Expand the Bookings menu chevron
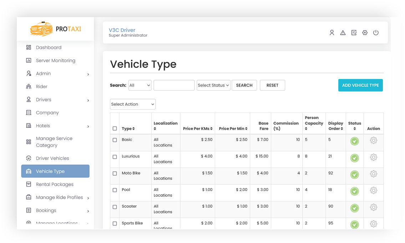This screenshot has height=243, width=405. pyautogui.click(x=88, y=211)
